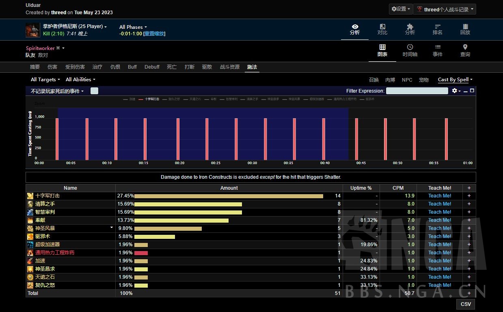Open the 对比 compare view

pos(382,29)
